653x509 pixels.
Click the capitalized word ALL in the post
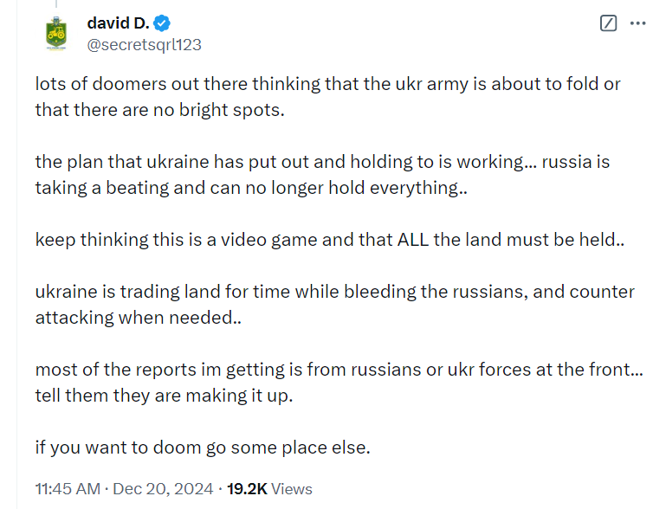click(413, 240)
